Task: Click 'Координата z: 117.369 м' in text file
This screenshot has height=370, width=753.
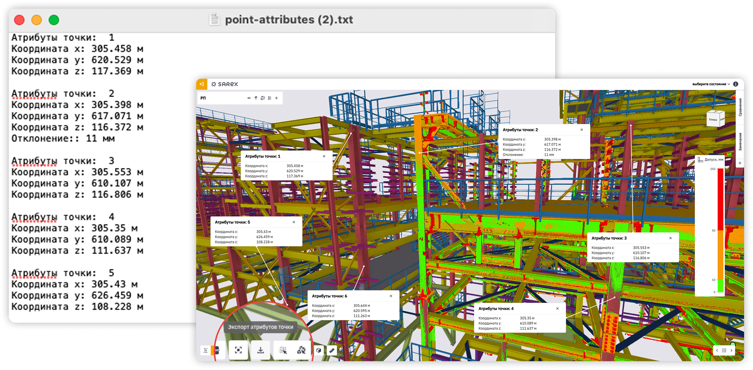Action: [77, 71]
